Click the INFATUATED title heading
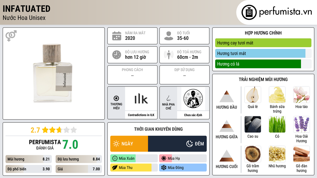 [27, 9]
